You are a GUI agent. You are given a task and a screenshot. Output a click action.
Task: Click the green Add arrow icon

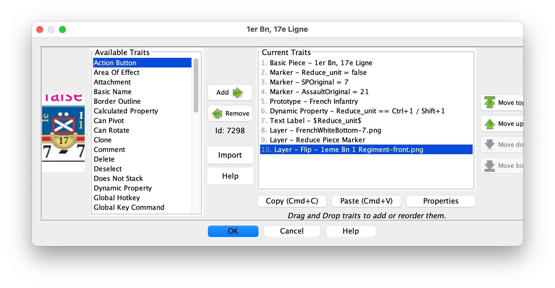click(x=237, y=92)
